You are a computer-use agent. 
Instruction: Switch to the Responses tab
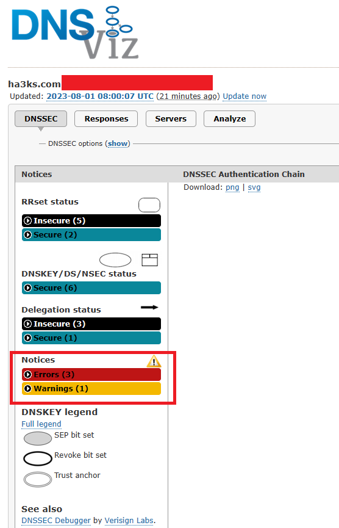point(106,119)
